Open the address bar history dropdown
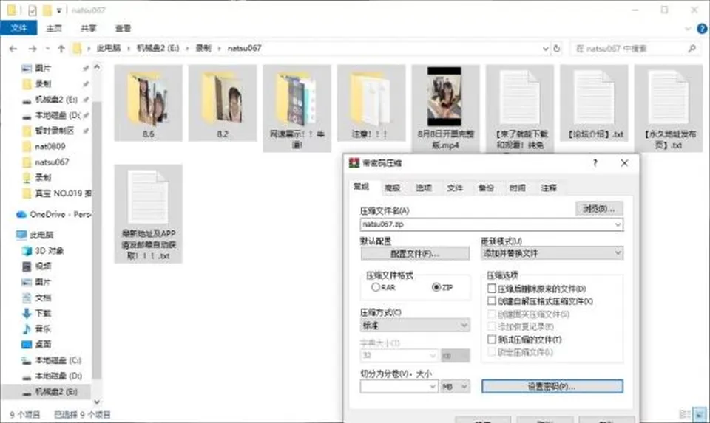This screenshot has height=423, width=710. coord(546,49)
